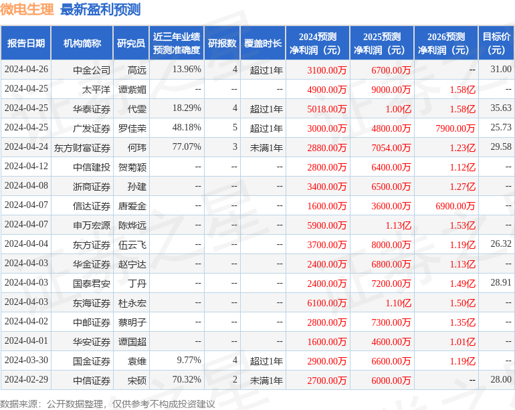Click institution 国泰君安
515x410 pixels.
coord(92,283)
